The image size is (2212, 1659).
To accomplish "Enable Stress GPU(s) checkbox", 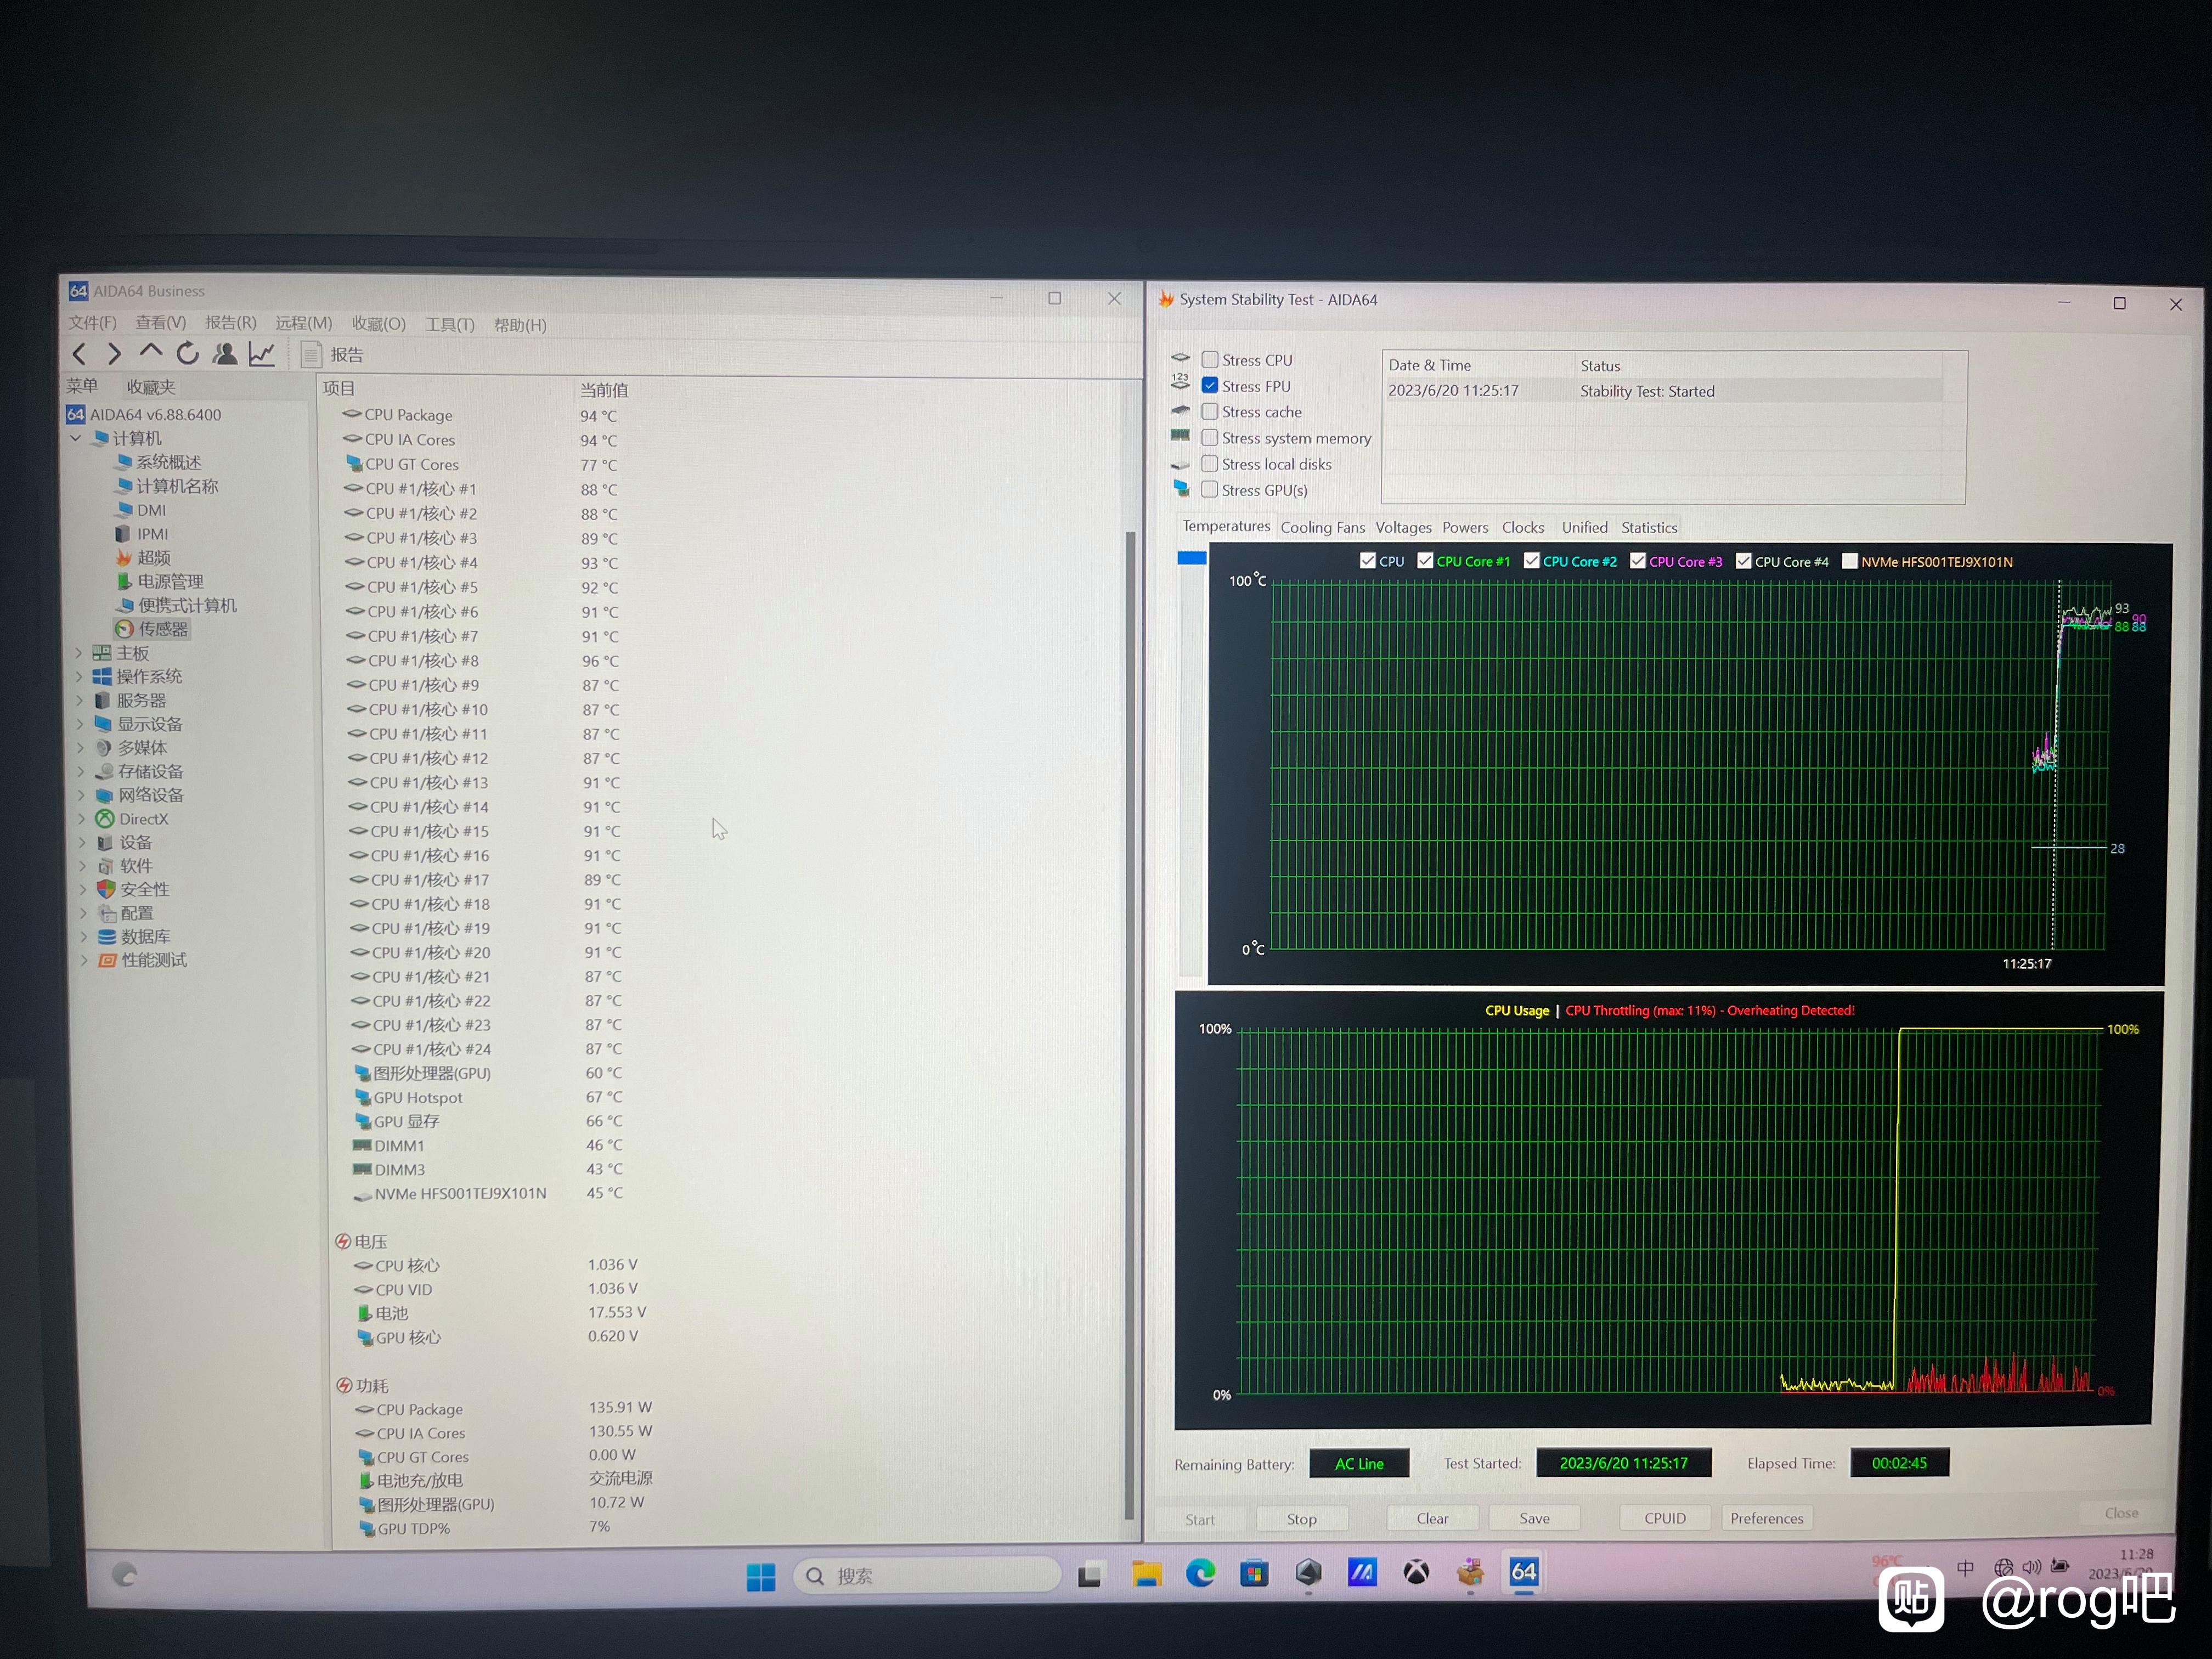I will coord(1210,489).
